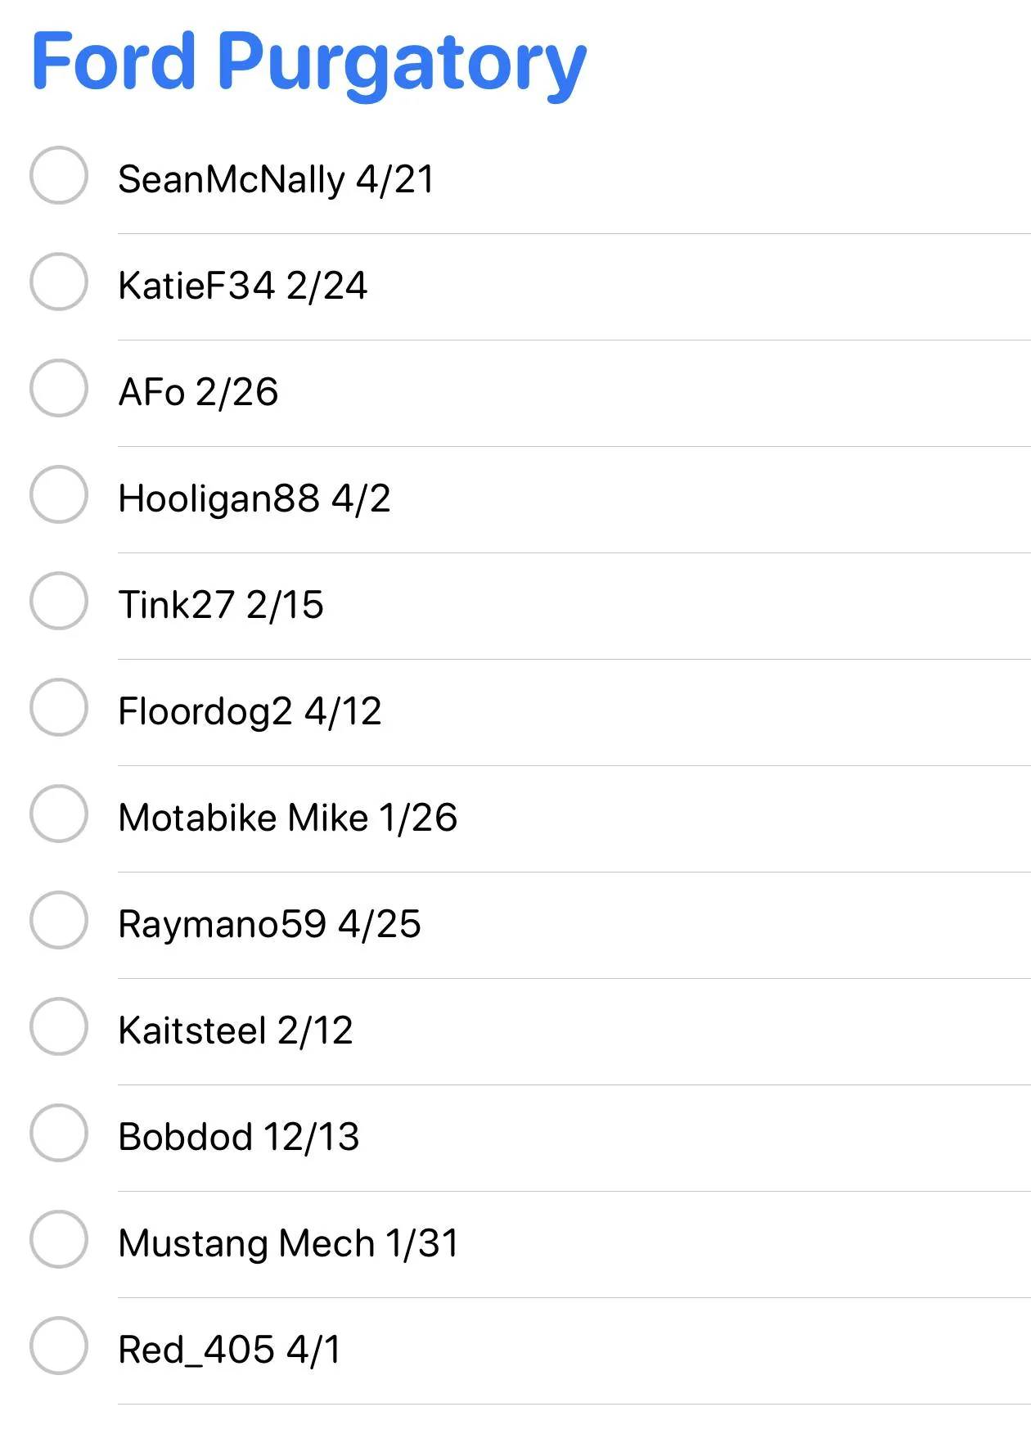Check off Mustang Mech 1/31

click(x=59, y=1239)
